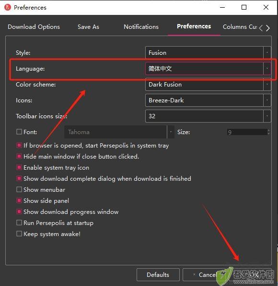This screenshot has width=278, height=286.
Task: Switch to the Download Options tab
Action: coord(34,27)
